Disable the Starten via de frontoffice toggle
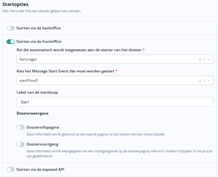Screen dimensions: 218x177 11,42
